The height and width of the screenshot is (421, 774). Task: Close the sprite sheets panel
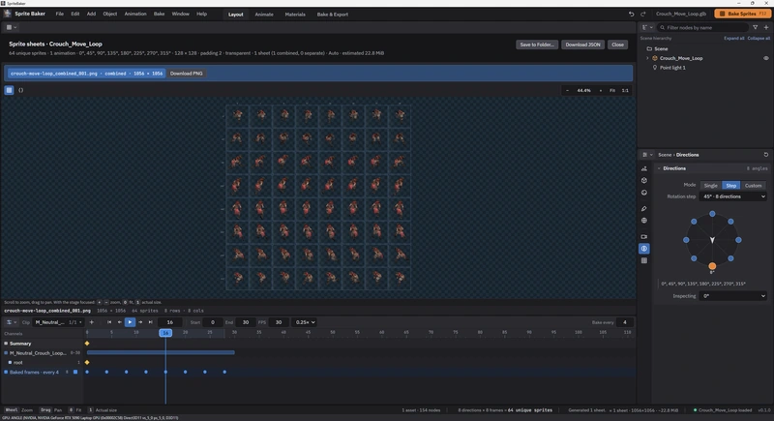(x=617, y=45)
